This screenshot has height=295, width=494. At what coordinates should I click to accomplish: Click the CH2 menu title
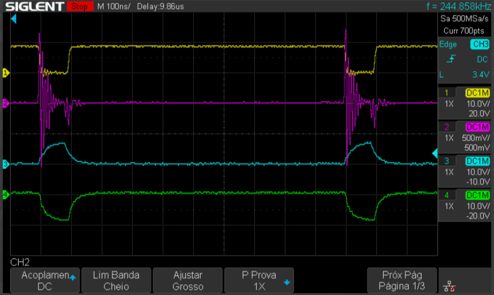point(20,262)
